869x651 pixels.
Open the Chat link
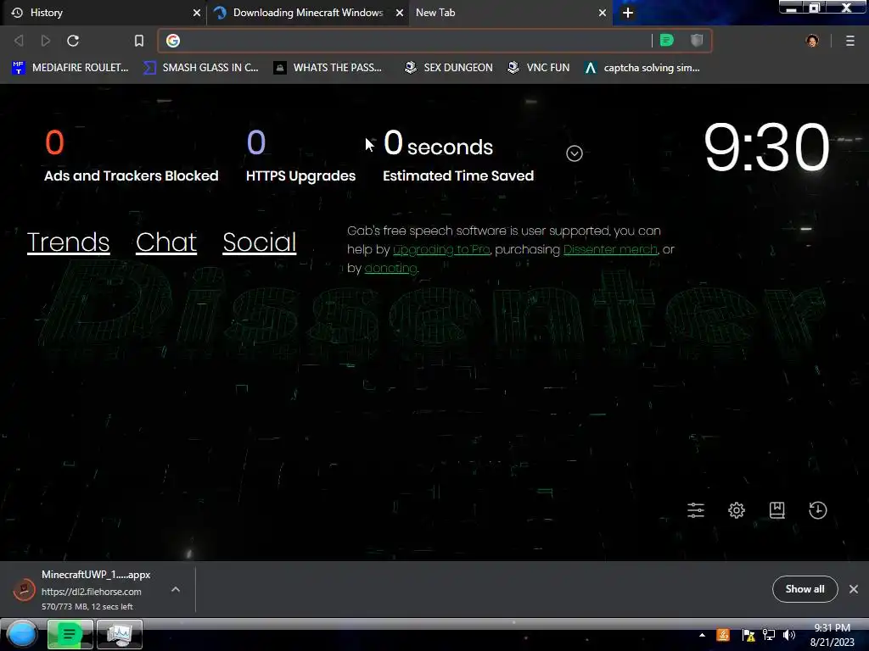coord(166,242)
